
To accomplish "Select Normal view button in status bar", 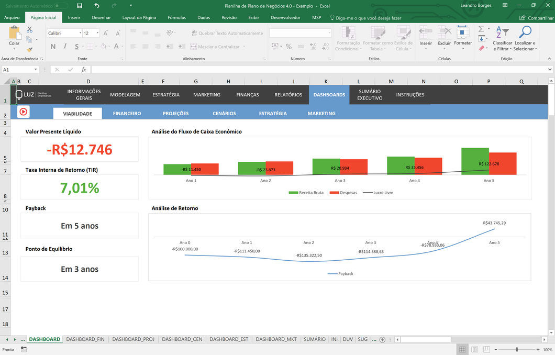I will (462, 349).
